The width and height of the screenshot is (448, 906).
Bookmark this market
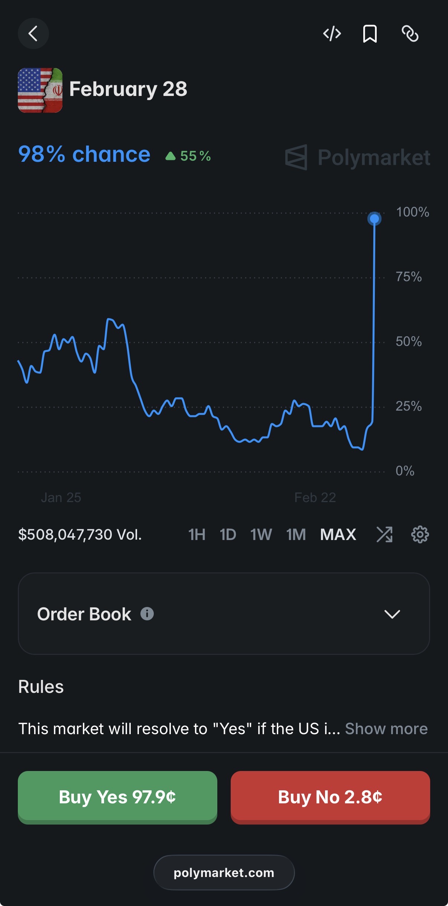(370, 34)
